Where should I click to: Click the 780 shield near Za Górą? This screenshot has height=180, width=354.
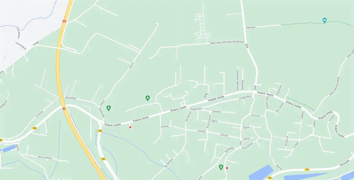coord(35,128)
